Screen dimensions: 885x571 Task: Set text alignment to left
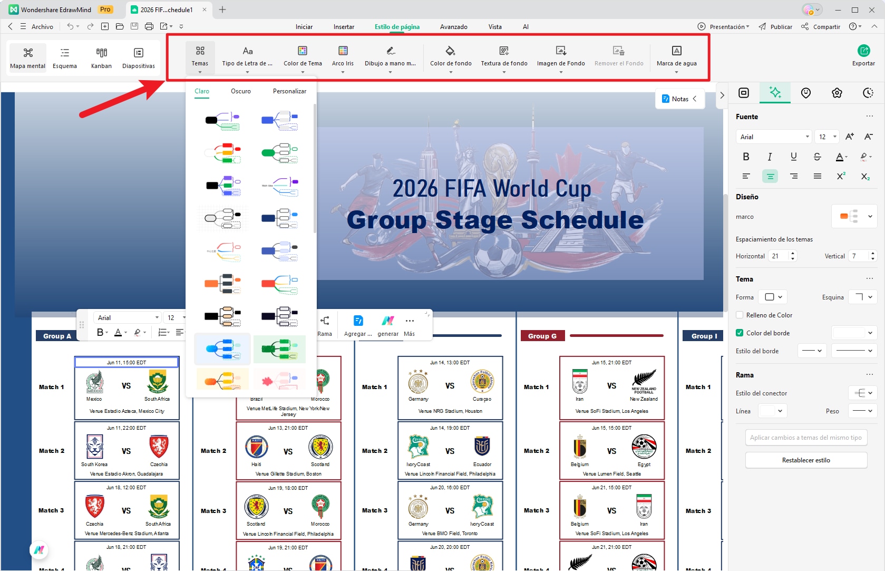pos(746,176)
